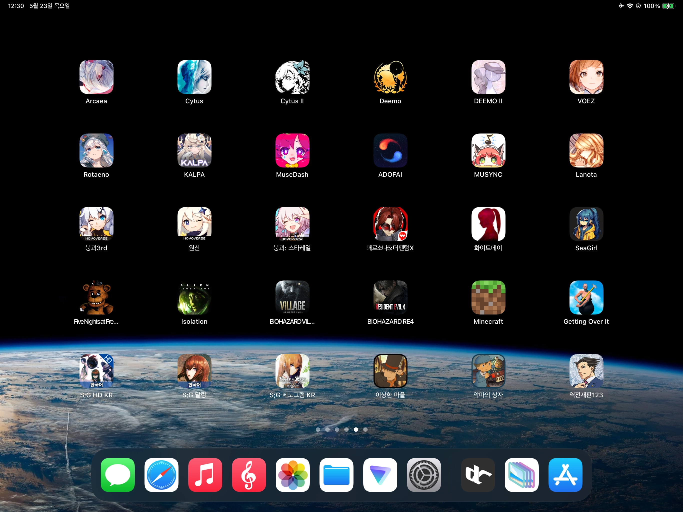Tap the Wi-Fi icon in the status bar
This screenshot has height=512, width=683.
tap(630, 6)
